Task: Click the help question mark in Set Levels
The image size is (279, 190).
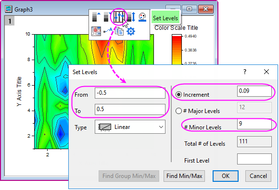Action: (245, 72)
